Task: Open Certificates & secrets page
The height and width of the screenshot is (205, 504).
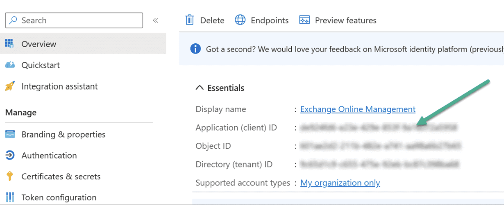Action: point(61,176)
